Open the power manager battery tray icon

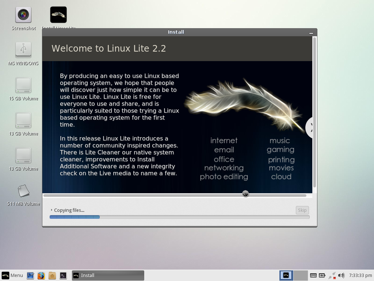click(322, 276)
